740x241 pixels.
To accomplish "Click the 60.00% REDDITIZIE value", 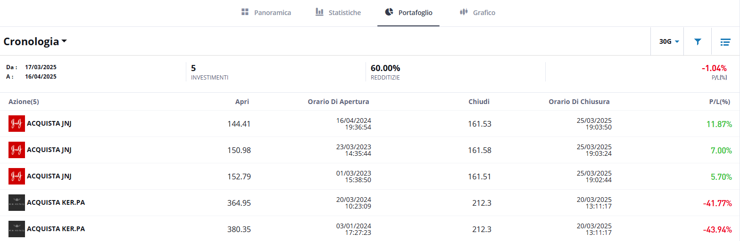I will pyautogui.click(x=385, y=72).
